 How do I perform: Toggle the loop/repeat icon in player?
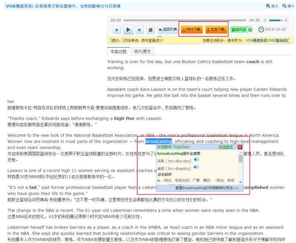(x=150, y=30)
